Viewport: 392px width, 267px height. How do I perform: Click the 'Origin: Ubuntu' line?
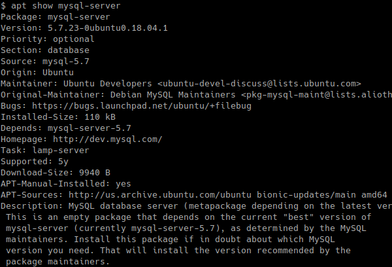[37, 73]
